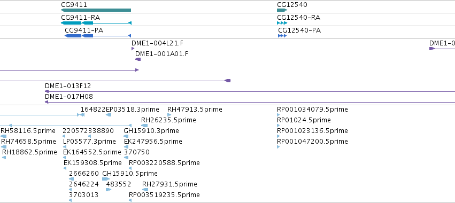
Task: Select the RH26235.5prime EST glyph
Action: point(144,126)
